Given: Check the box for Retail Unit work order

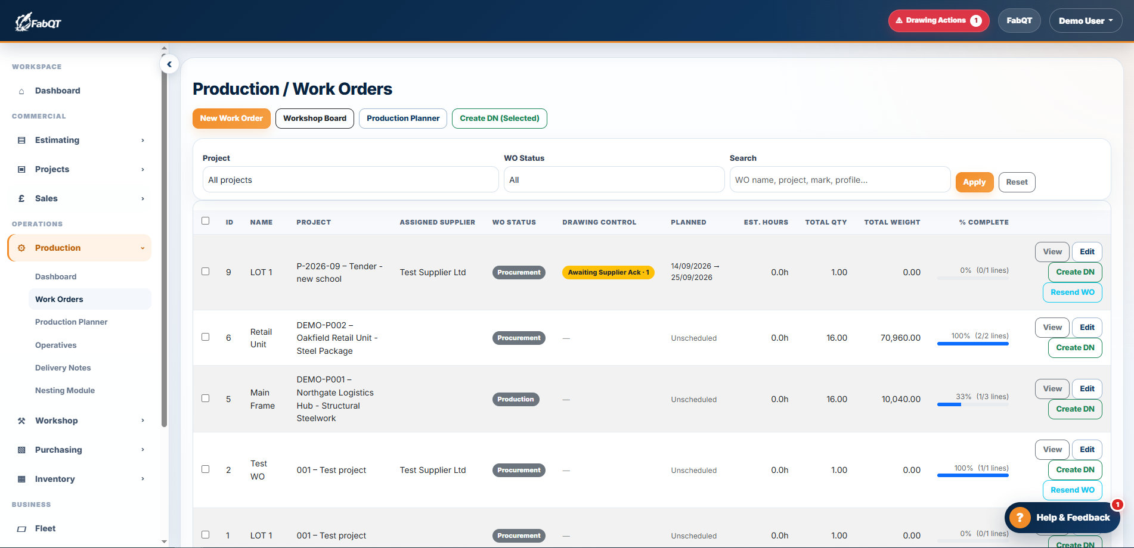Looking at the screenshot, I should [x=206, y=337].
